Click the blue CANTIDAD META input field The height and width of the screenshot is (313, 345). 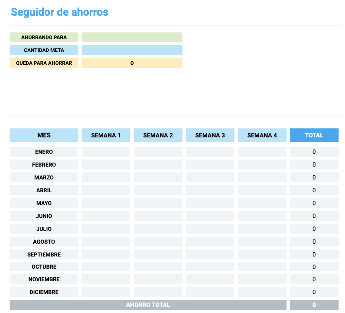point(132,50)
